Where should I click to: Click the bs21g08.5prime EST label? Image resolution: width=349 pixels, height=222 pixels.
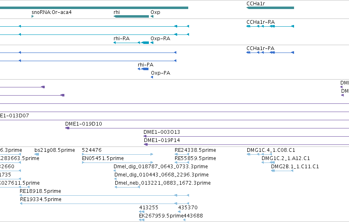[55, 150]
